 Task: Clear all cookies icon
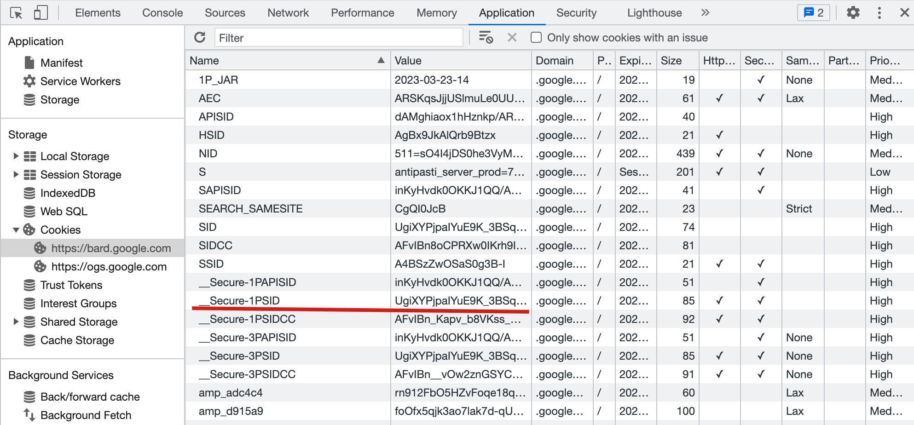[x=486, y=37]
